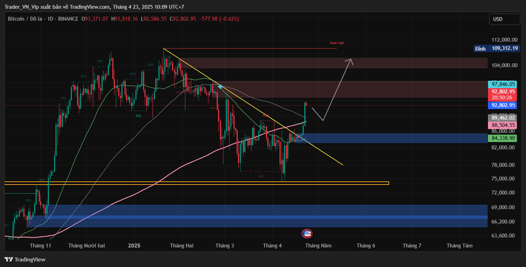Select the low value L92,586.55
Screen dimensions: 526x267
coord(154,19)
